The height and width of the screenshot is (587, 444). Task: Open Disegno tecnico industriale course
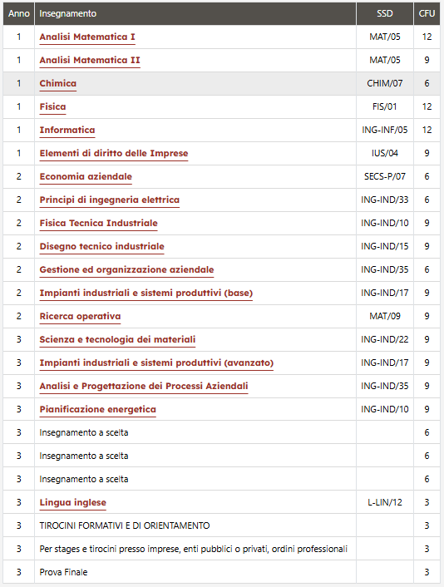click(x=101, y=246)
